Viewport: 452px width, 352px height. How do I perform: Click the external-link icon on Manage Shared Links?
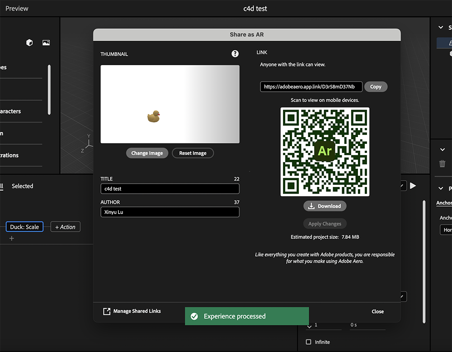[x=106, y=311]
